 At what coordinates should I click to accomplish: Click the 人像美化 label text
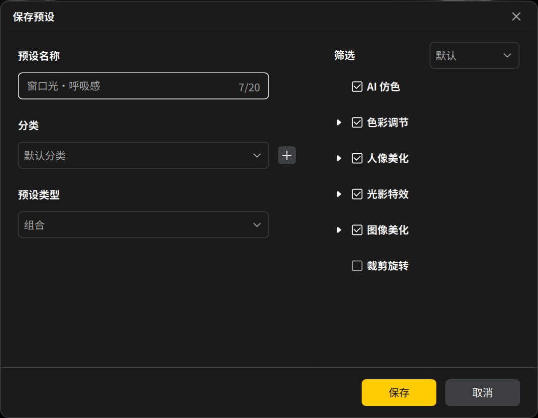click(388, 158)
